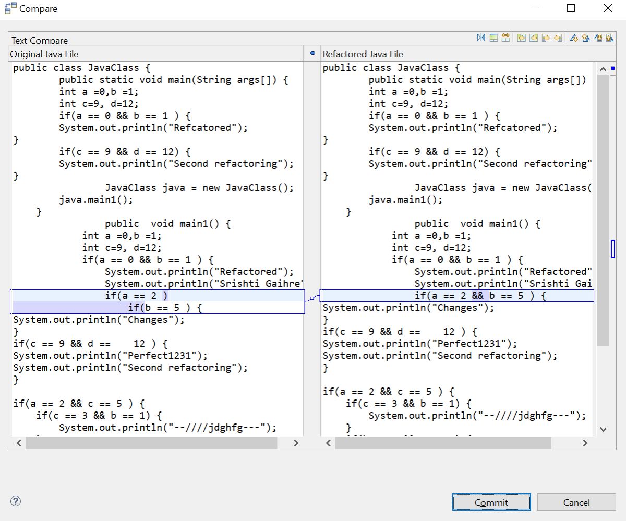626x521 pixels.
Task: Click 'if(a == 2 && b == 5 ) {' in refactored file
Action: coord(480,296)
